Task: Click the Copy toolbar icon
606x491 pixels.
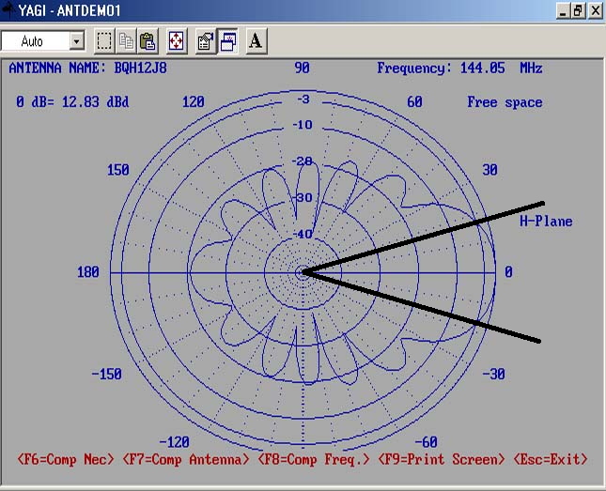Action: 126,41
